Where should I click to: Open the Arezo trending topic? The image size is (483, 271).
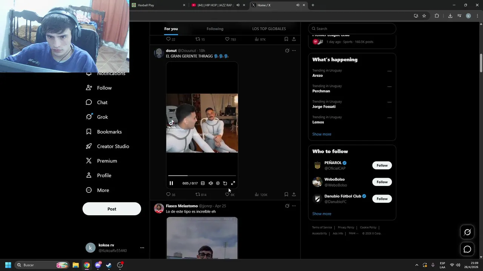point(317,76)
